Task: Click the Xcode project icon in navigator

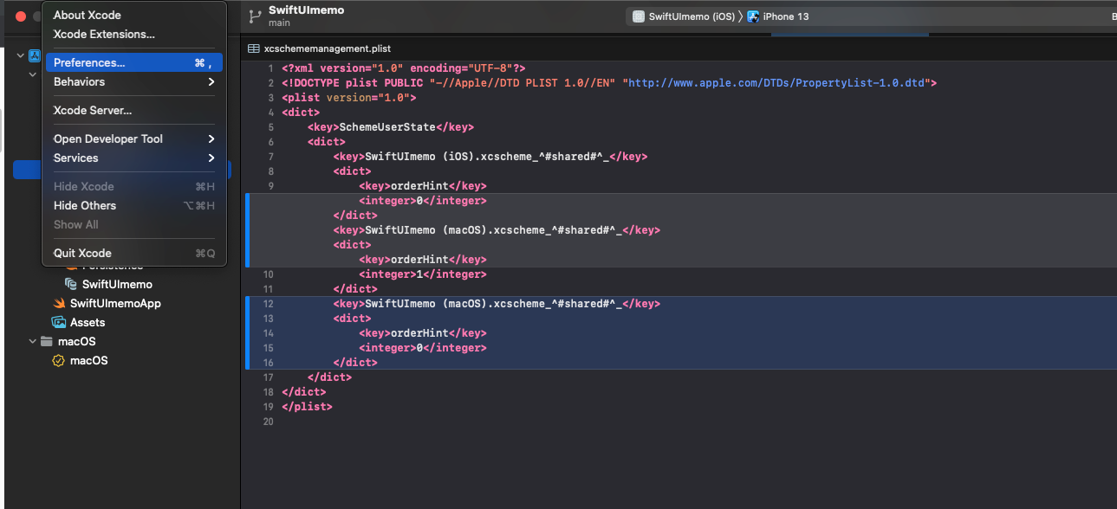Action: click(35, 55)
